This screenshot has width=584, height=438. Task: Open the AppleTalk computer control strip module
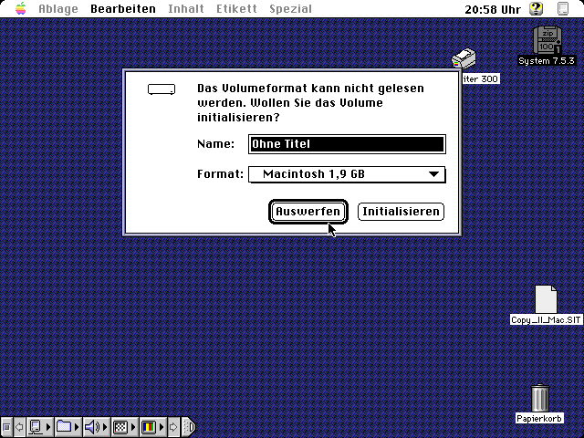(x=37, y=426)
